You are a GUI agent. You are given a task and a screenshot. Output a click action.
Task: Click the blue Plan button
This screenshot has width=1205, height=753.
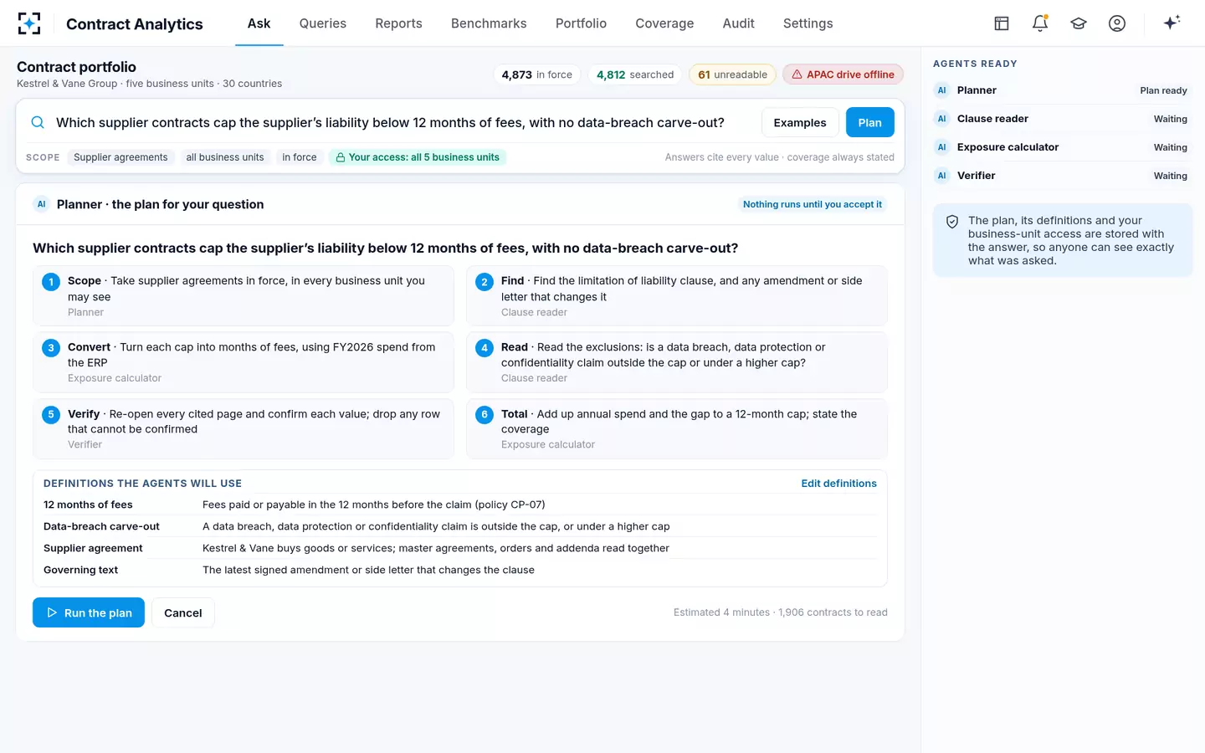pyautogui.click(x=870, y=122)
